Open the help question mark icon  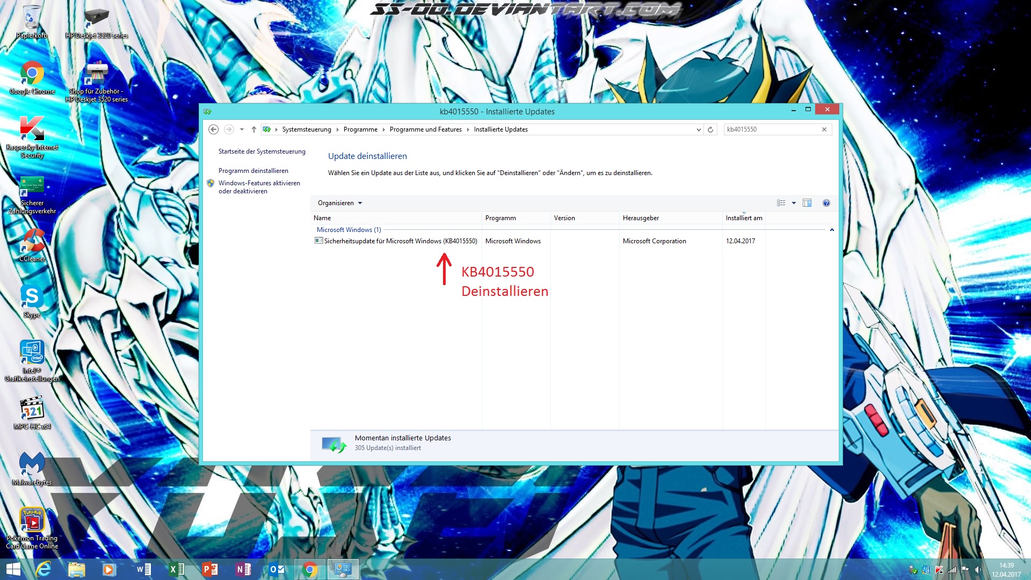pyautogui.click(x=826, y=203)
